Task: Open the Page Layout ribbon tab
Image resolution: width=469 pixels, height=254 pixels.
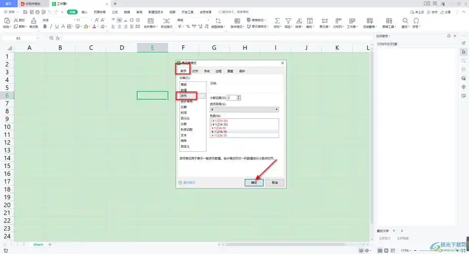Action: [100, 12]
